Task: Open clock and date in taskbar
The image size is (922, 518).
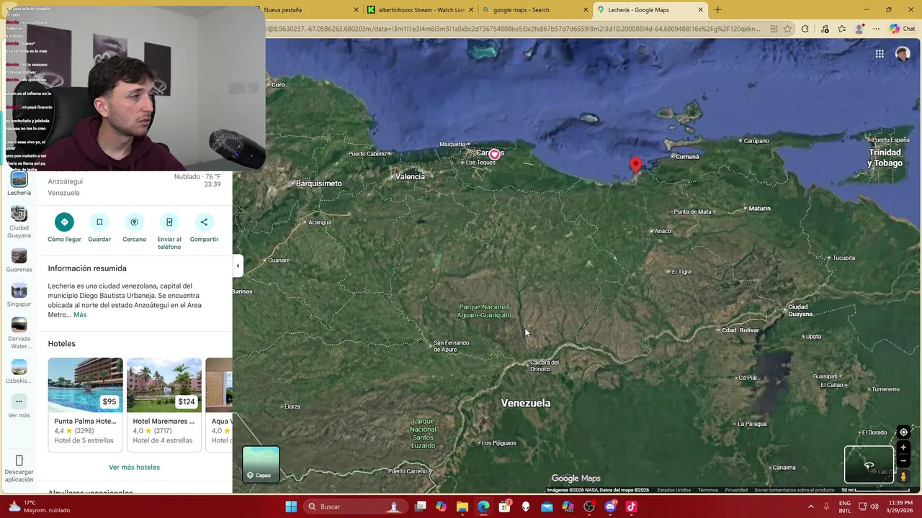Action: [900, 506]
